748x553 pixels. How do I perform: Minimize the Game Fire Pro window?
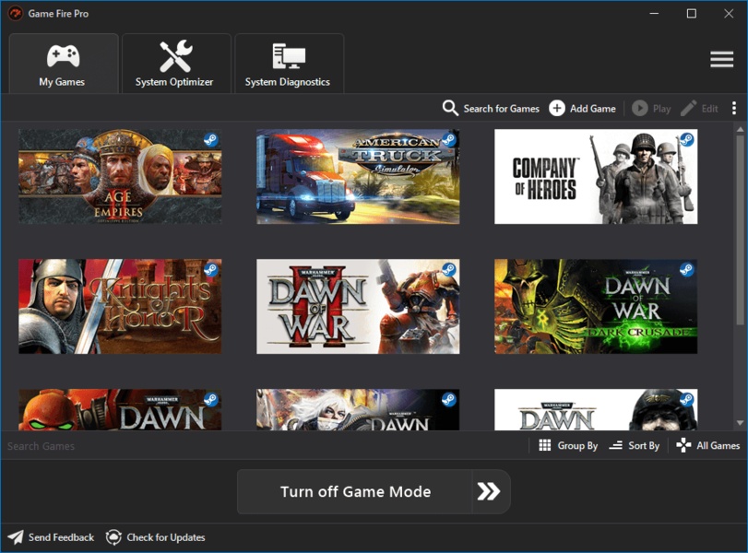654,13
